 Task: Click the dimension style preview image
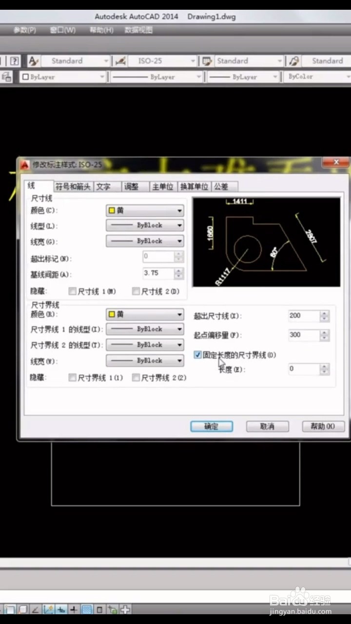point(267,242)
